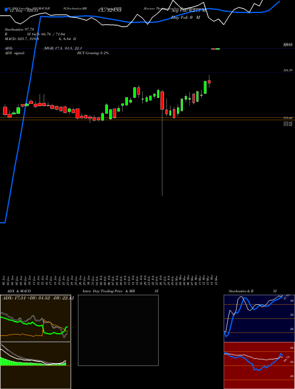
Task: Click the large red candle with long lower wick
Action: (162, 100)
